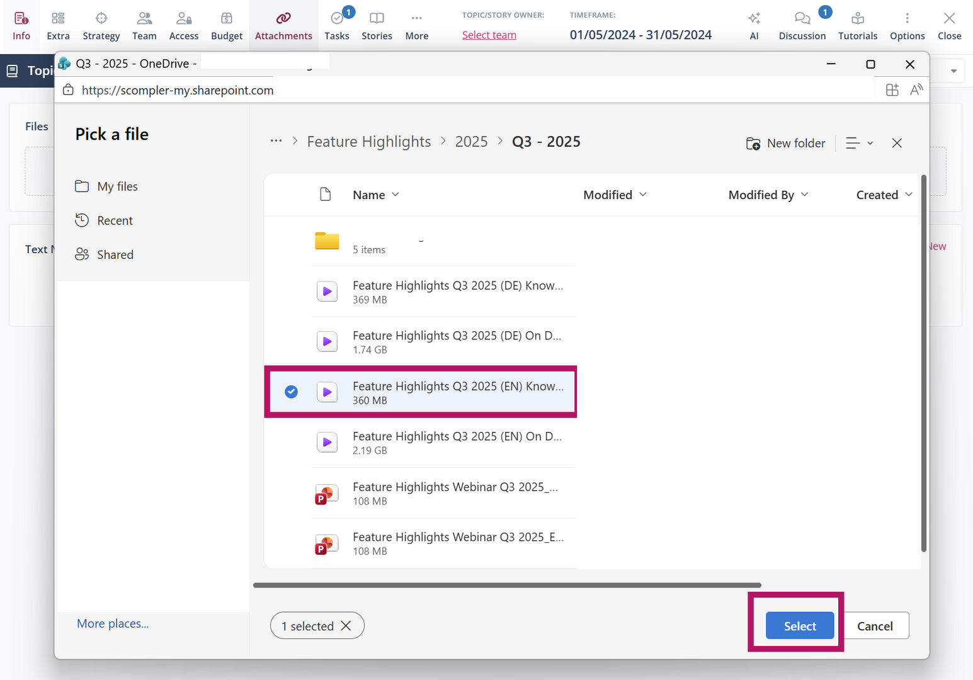Image resolution: width=973 pixels, height=680 pixels.
Task: Open the view layout options dropdown
Action: click(859, 144)
